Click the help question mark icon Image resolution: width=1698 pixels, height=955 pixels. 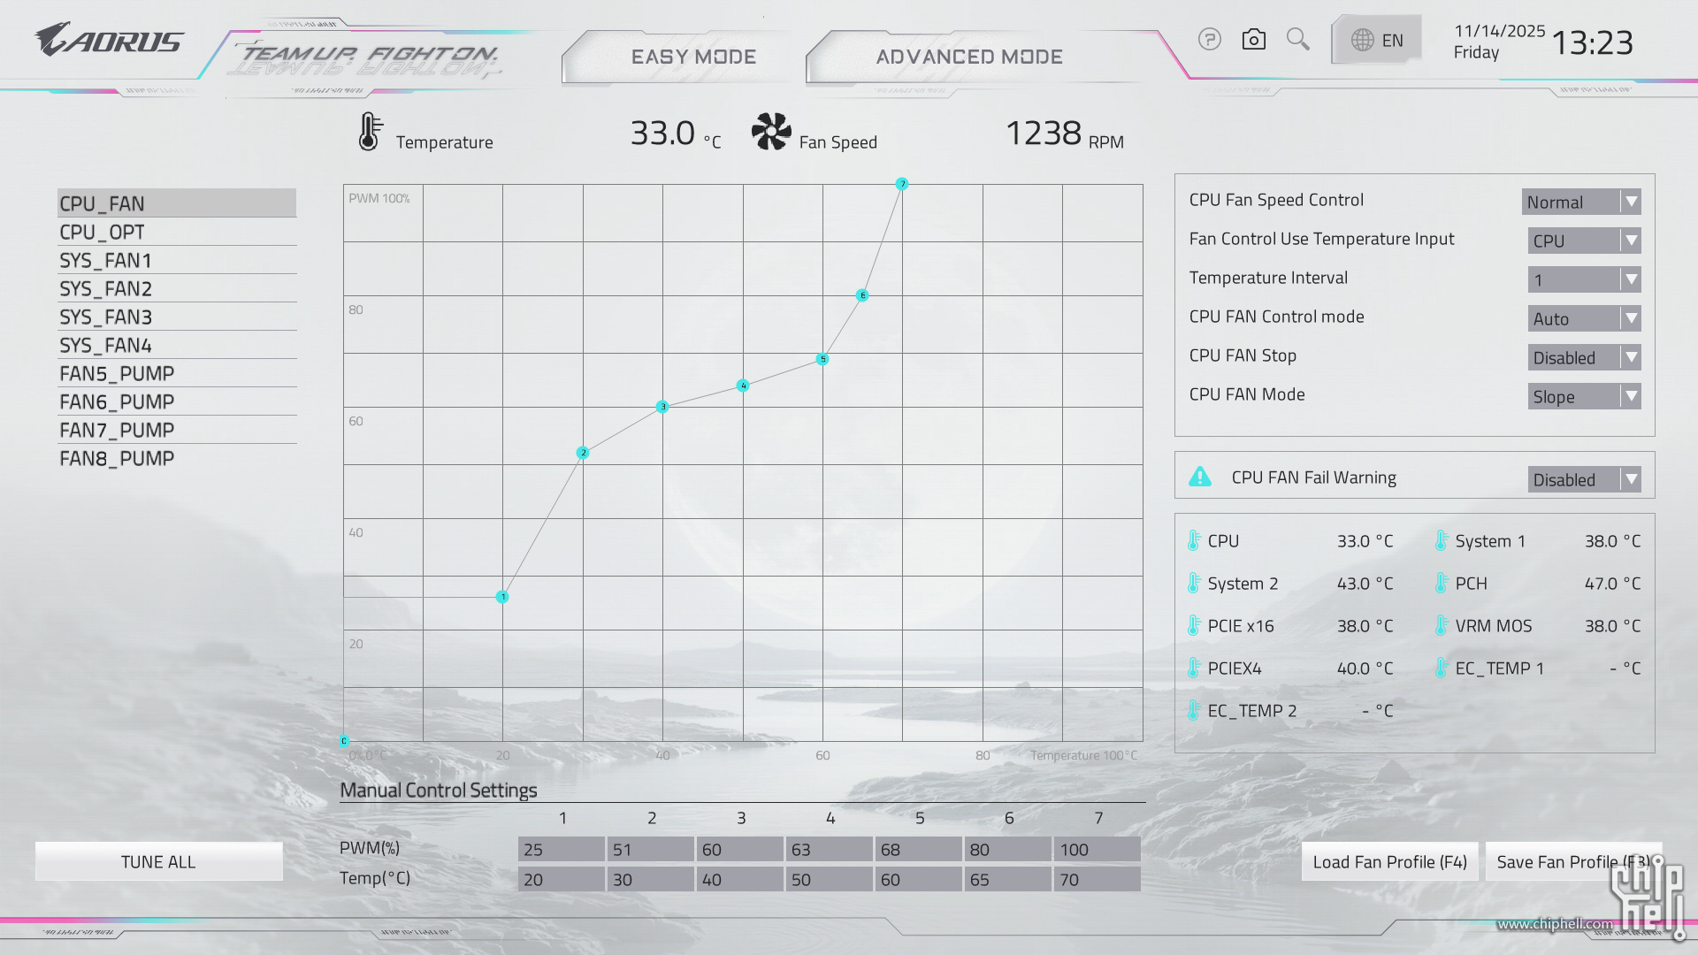[1209, 40]
